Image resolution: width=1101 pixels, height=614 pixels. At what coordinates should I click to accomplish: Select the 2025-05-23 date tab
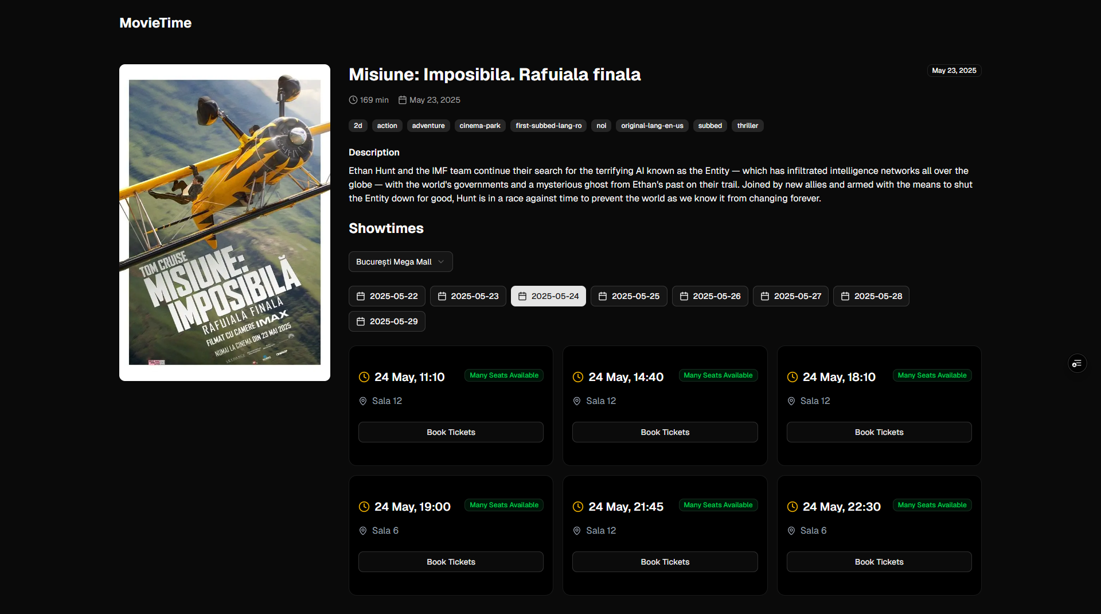pos(468,296)
